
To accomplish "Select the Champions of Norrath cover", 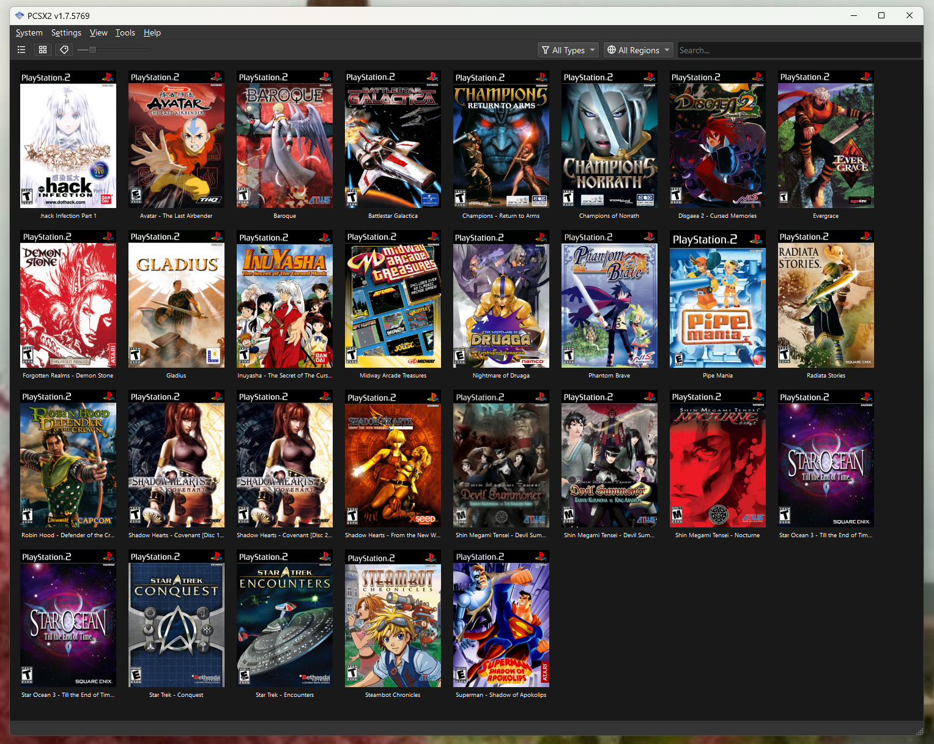I will (609, 139).
